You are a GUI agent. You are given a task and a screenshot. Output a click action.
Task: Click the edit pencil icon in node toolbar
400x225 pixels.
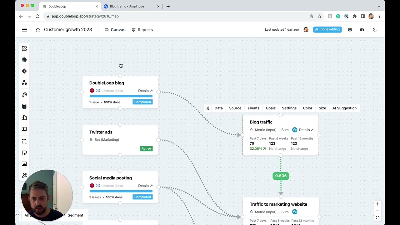tap(207, 108)
